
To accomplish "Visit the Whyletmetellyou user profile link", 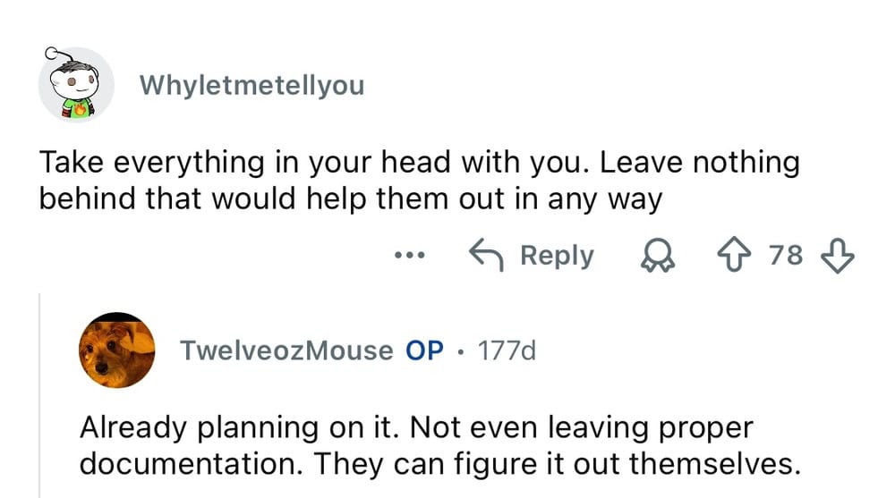I will tap(252, 86).
